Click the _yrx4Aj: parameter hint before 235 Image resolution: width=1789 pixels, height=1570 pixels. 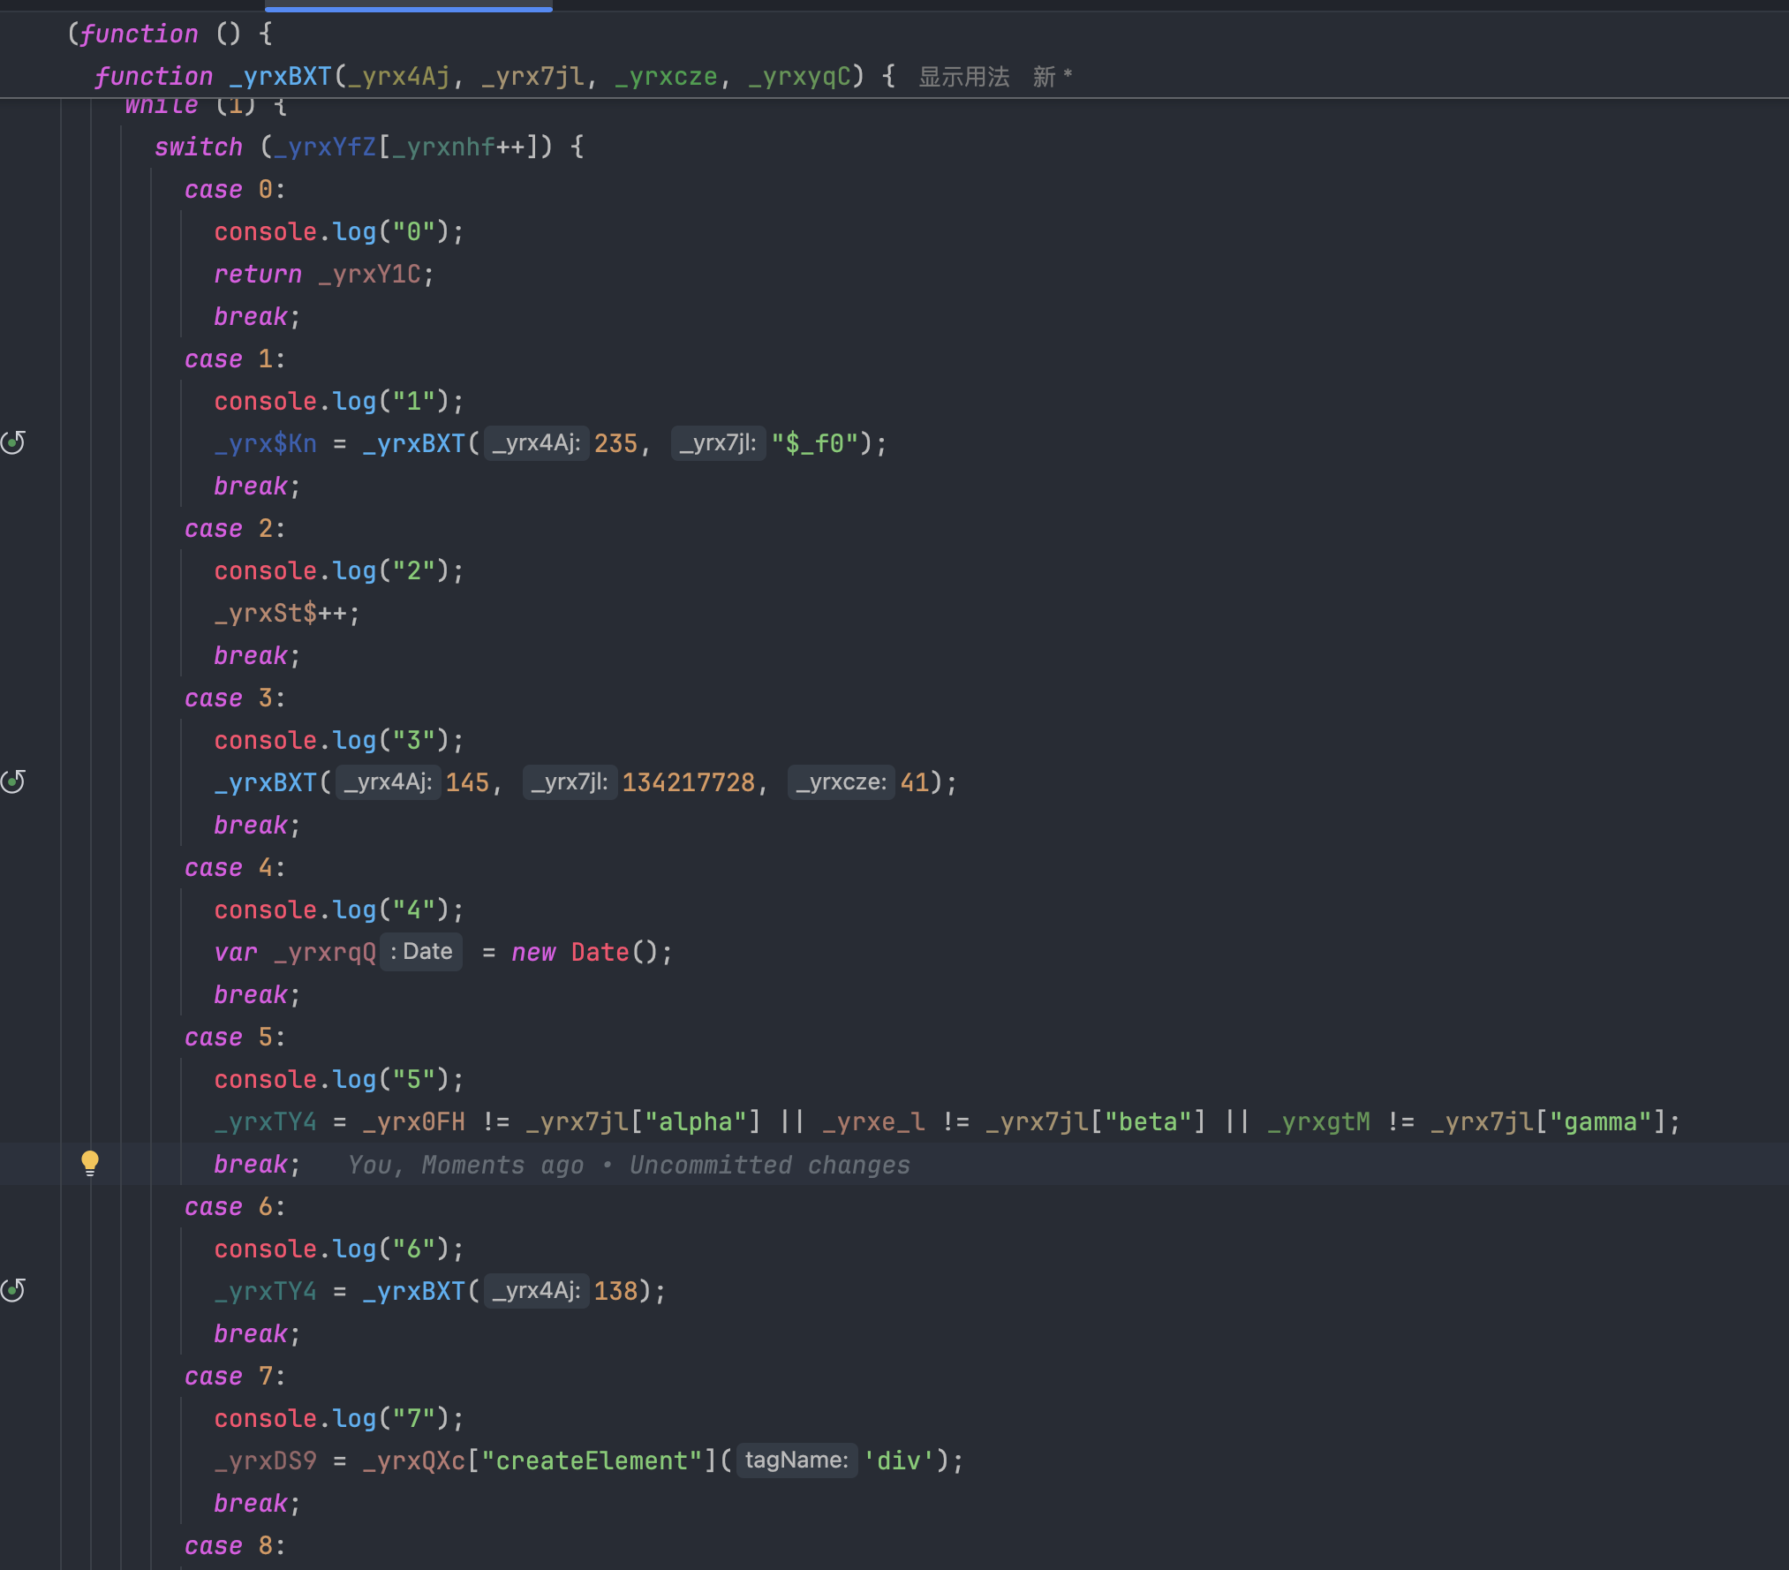[x=536, y=443]
